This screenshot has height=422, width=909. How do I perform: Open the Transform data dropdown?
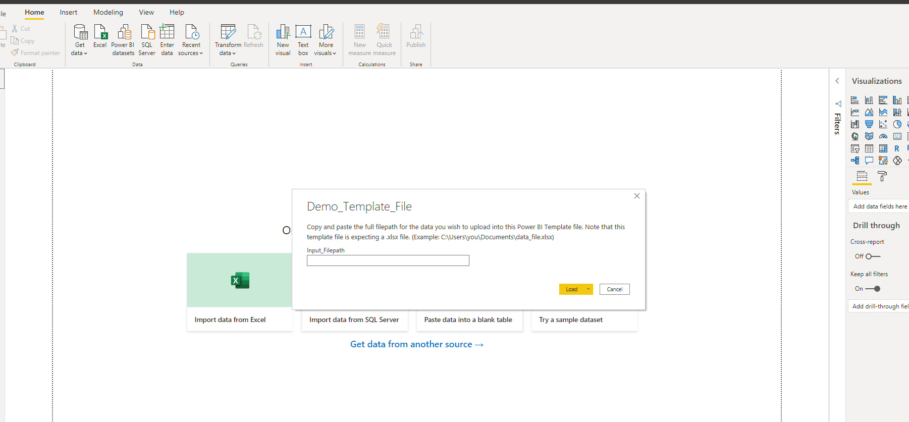pyautogui.click(x=228, y=39)
